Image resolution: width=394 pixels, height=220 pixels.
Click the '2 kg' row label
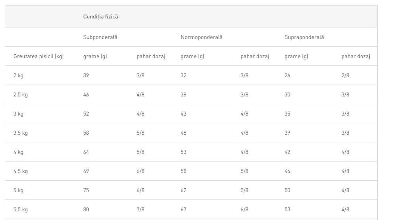18,75
